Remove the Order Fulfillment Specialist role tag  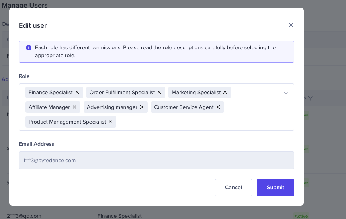click(x=159, y=93)
